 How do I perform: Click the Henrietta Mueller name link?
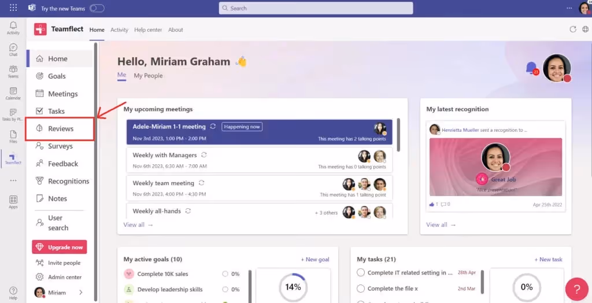click(461, 130)
